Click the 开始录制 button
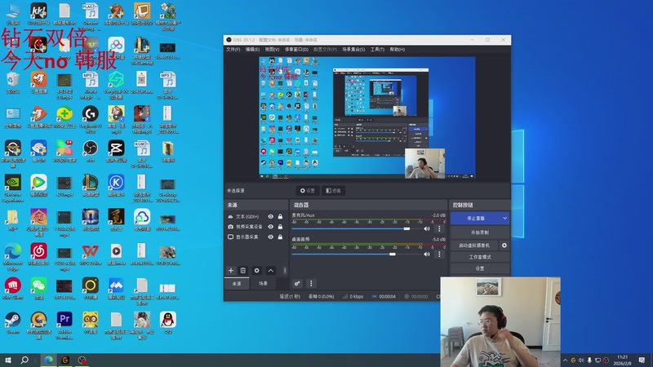 tap(480, 232)
